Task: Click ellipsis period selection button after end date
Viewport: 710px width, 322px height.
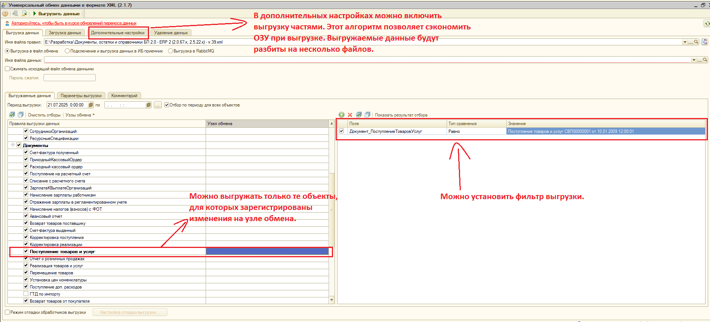Action: (158, 105)
